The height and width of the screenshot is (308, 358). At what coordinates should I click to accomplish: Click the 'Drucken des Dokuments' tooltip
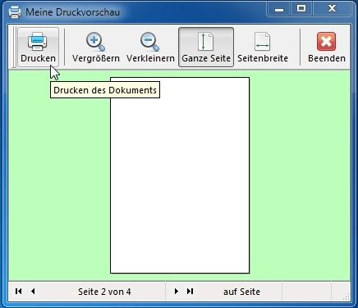pos(105,90)
